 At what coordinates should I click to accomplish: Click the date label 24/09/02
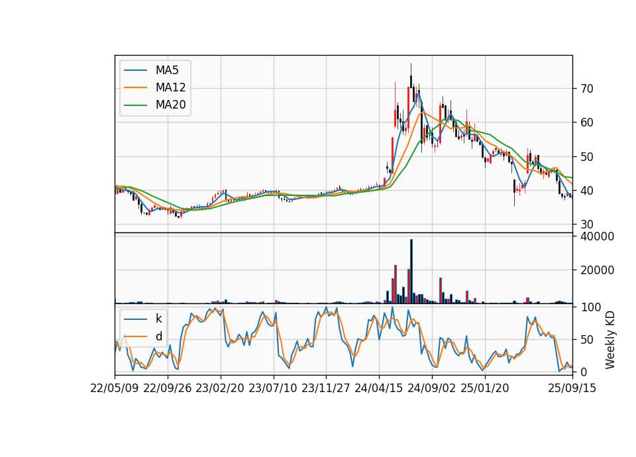(x=431, y=388)
